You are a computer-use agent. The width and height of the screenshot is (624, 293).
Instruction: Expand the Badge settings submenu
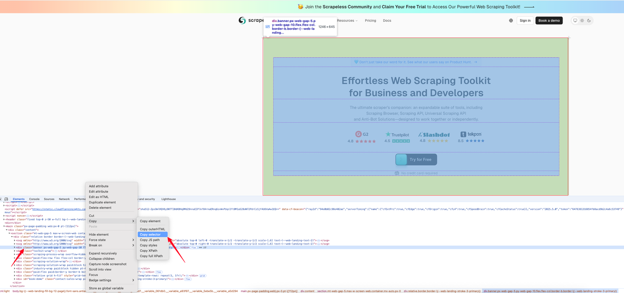tap(133, 280)
